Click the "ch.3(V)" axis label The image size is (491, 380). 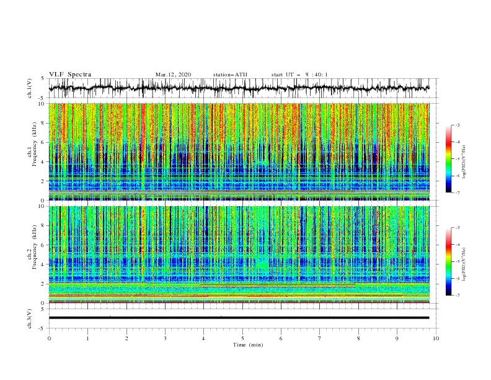pyautogui.click(x=30, y=319)
